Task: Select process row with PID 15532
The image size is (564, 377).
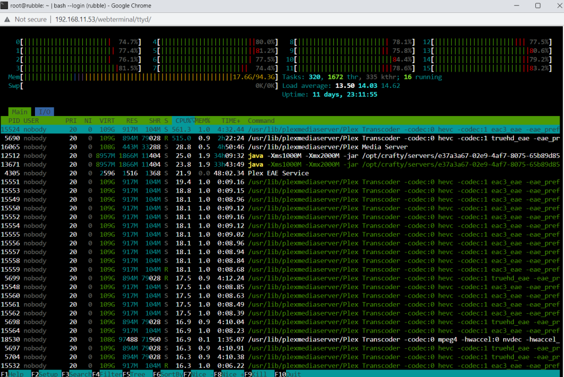Action: pyautogui.click(x=280, y=366)
